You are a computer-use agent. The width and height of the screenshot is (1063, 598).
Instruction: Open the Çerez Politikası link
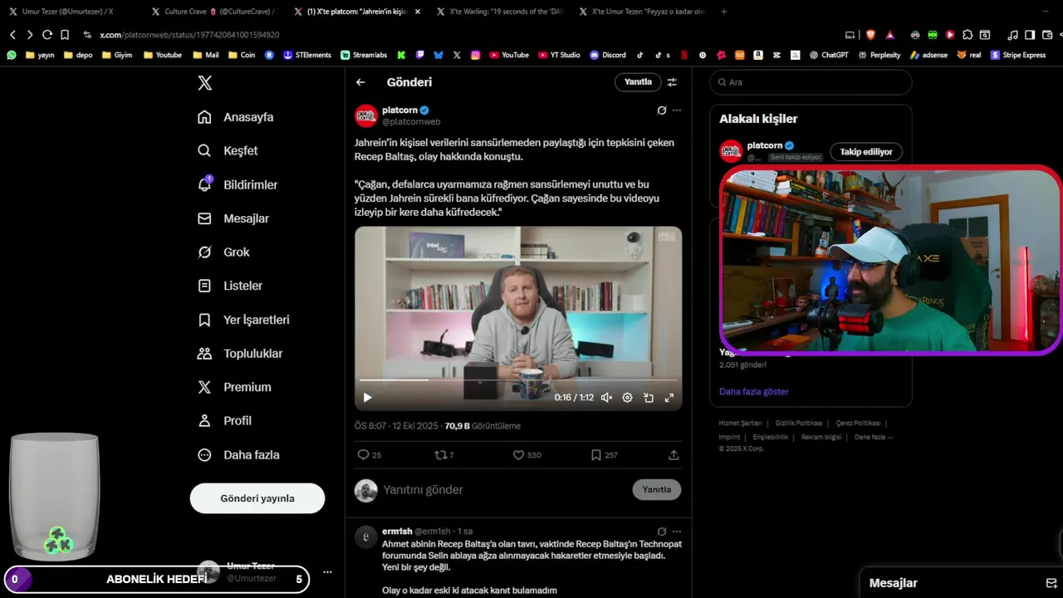click(x=859, y=424)
